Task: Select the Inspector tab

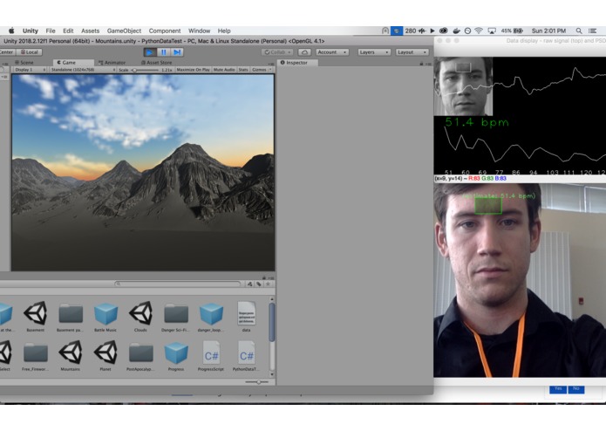Action: [296, 63]
